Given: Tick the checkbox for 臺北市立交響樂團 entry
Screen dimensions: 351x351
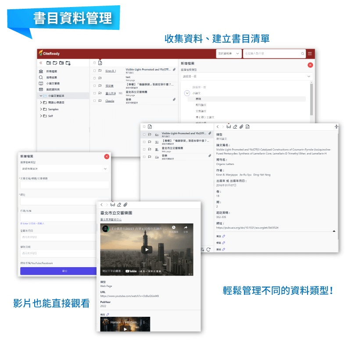Looking at the screenshot, I should (x=94, y=93).
